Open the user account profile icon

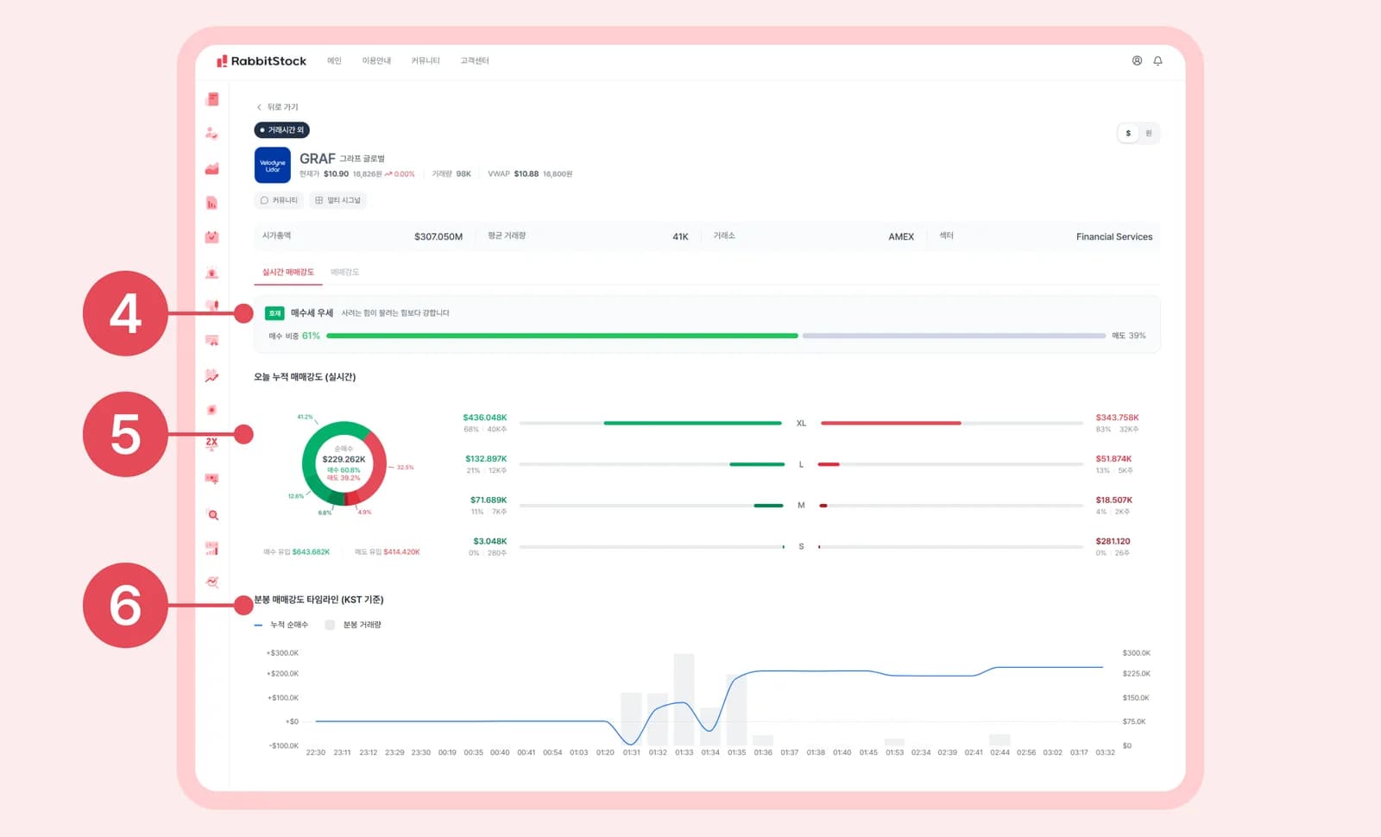coord(1137,60)
